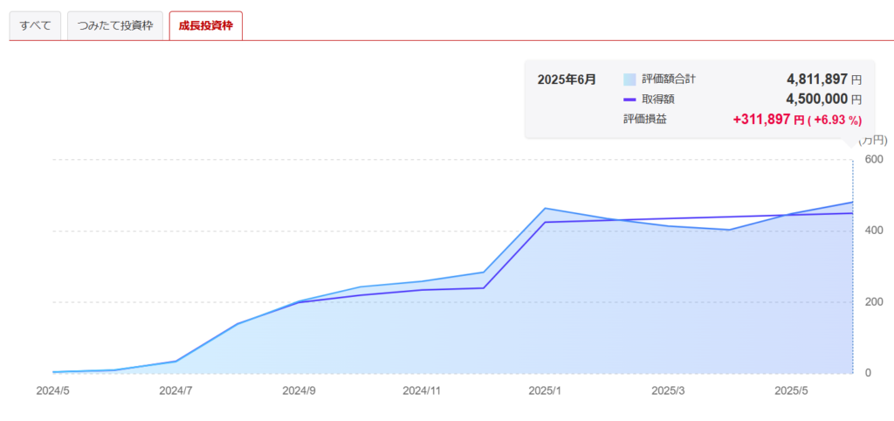Click the dotted vertical marker at June 2025
This screenshot has width=894, height=421.
(x=853, y=266)
